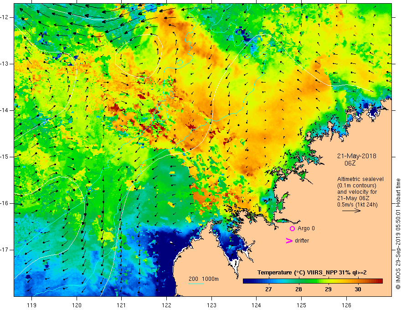The image size is (401, 310).
Task: Click longitude axis label 123
Action: [211, 305]
